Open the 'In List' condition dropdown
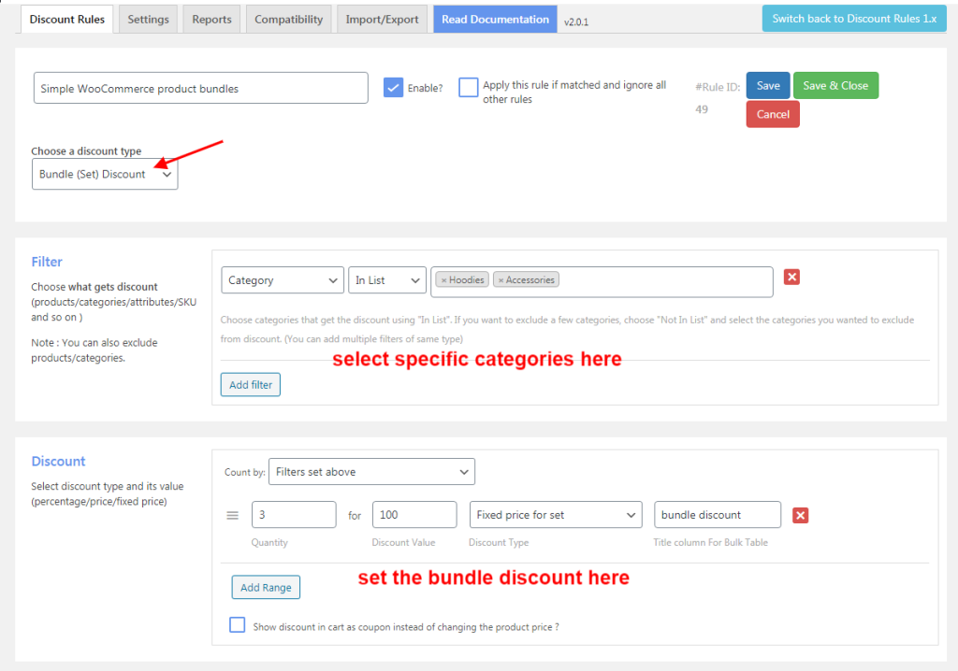 386,279
